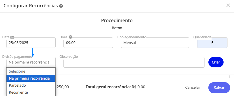The width and height of the screenshot is (234, 96).
Task: Click into the Observação text field
Action: [134, 62]
